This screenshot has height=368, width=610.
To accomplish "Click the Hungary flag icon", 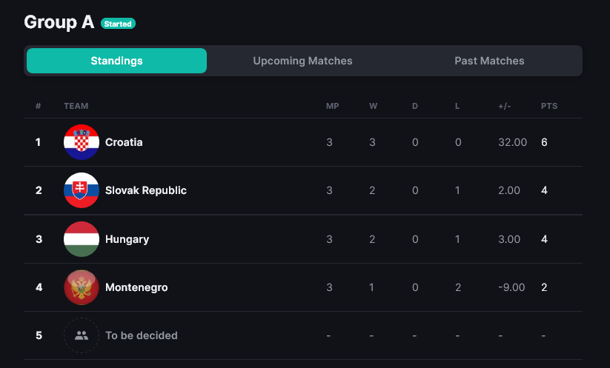I will (82, 239).
